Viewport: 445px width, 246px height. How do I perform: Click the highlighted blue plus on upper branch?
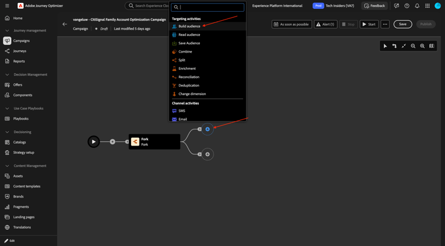coord(208,130)
